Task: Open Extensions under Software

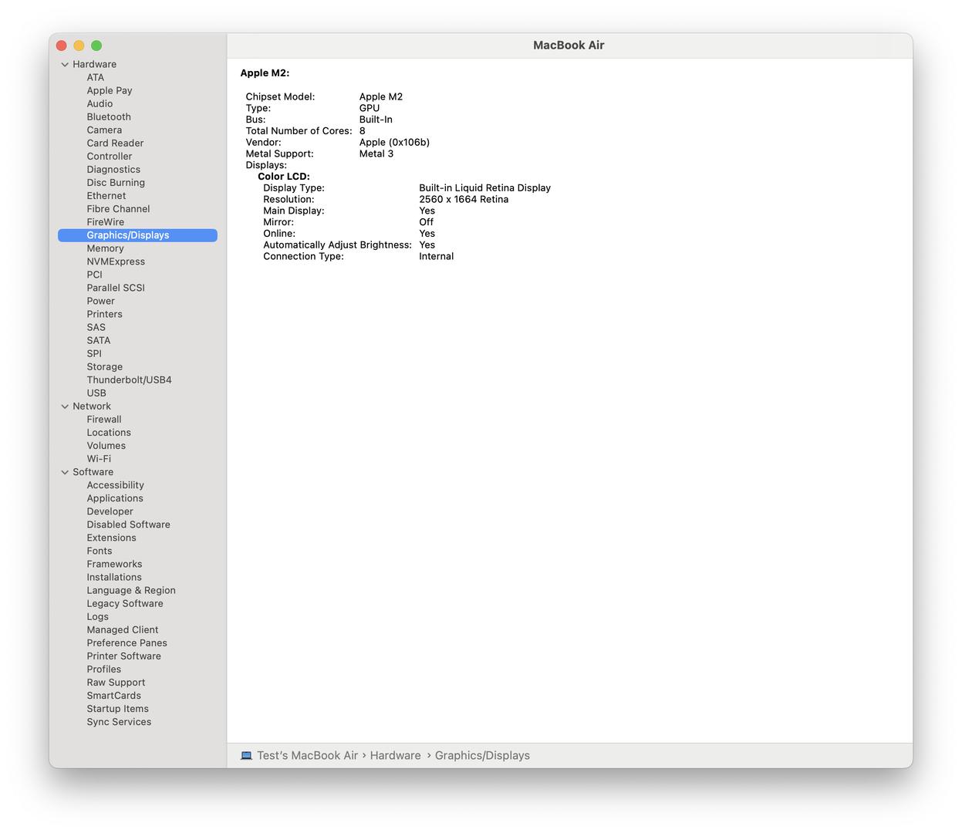Action: 111,538
